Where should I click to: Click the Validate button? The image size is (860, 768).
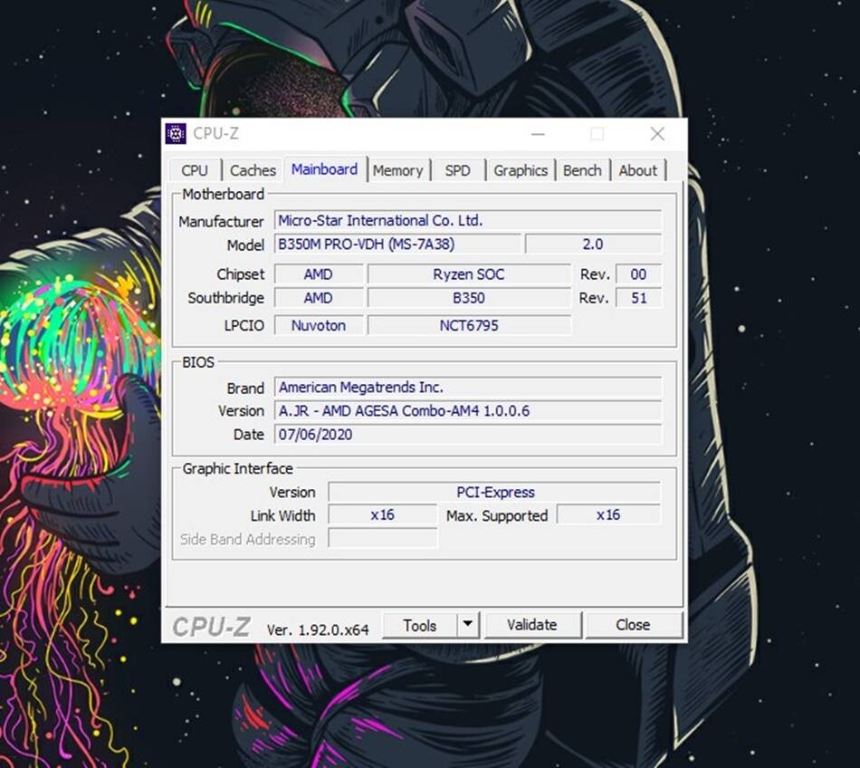(532, 625)
